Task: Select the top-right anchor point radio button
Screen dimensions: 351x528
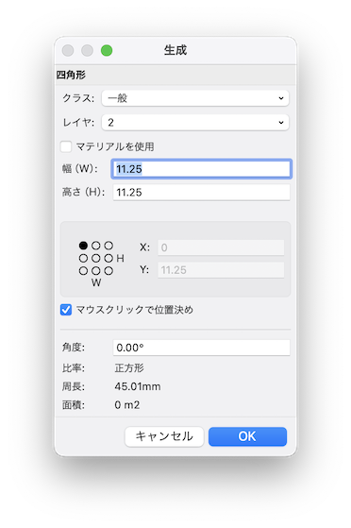Action: pyautogui.click(x=109, y=246)
